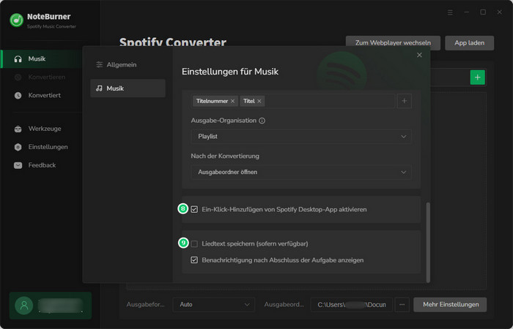This screenshot has height=329, width=513.
Task: Click the NoteBurner logo icon
Action: tap(16, 20)
